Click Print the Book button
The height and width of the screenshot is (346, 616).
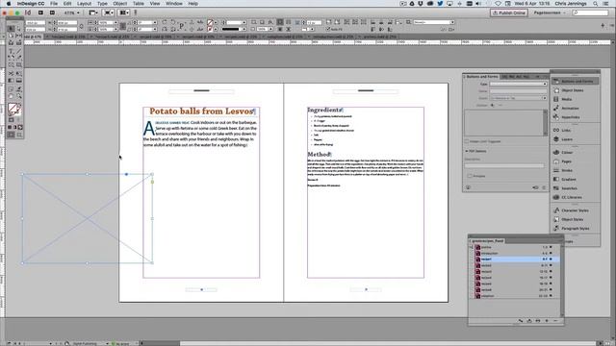click(x=538, y=321)
